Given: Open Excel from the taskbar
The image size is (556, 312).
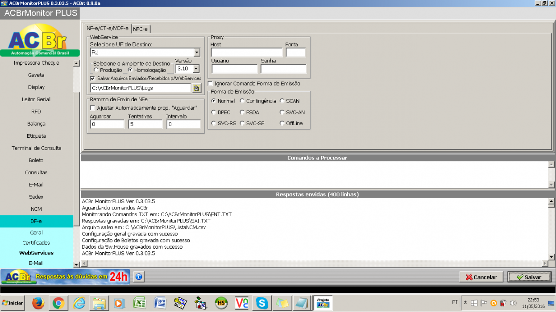Looking at the screenshot, I should (x=140, y=303).
